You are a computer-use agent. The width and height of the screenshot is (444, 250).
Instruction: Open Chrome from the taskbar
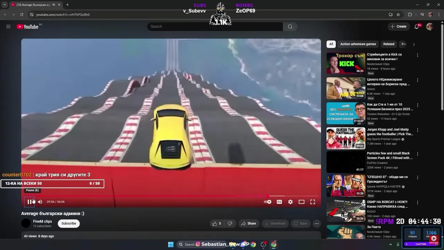tap(253, 244)
